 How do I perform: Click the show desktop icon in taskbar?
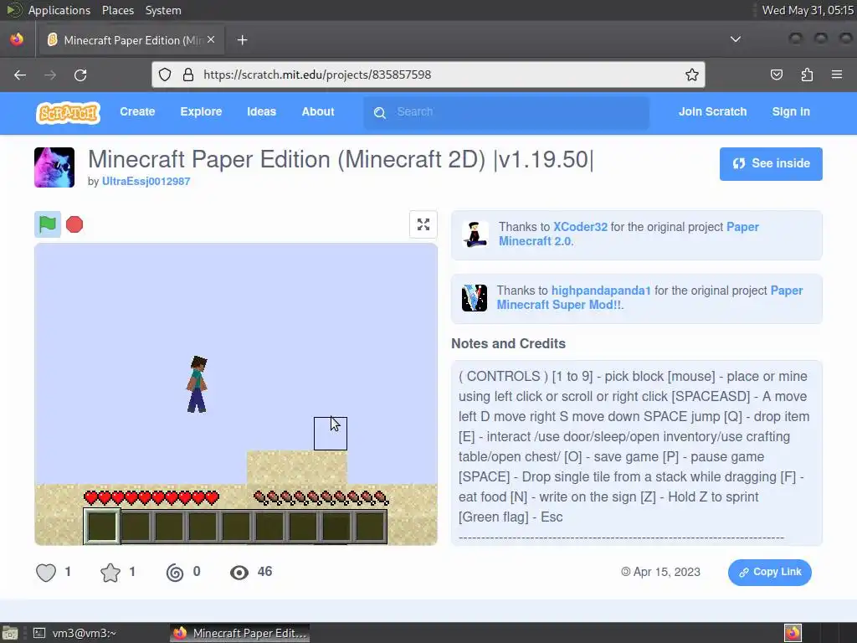[10, 633]
